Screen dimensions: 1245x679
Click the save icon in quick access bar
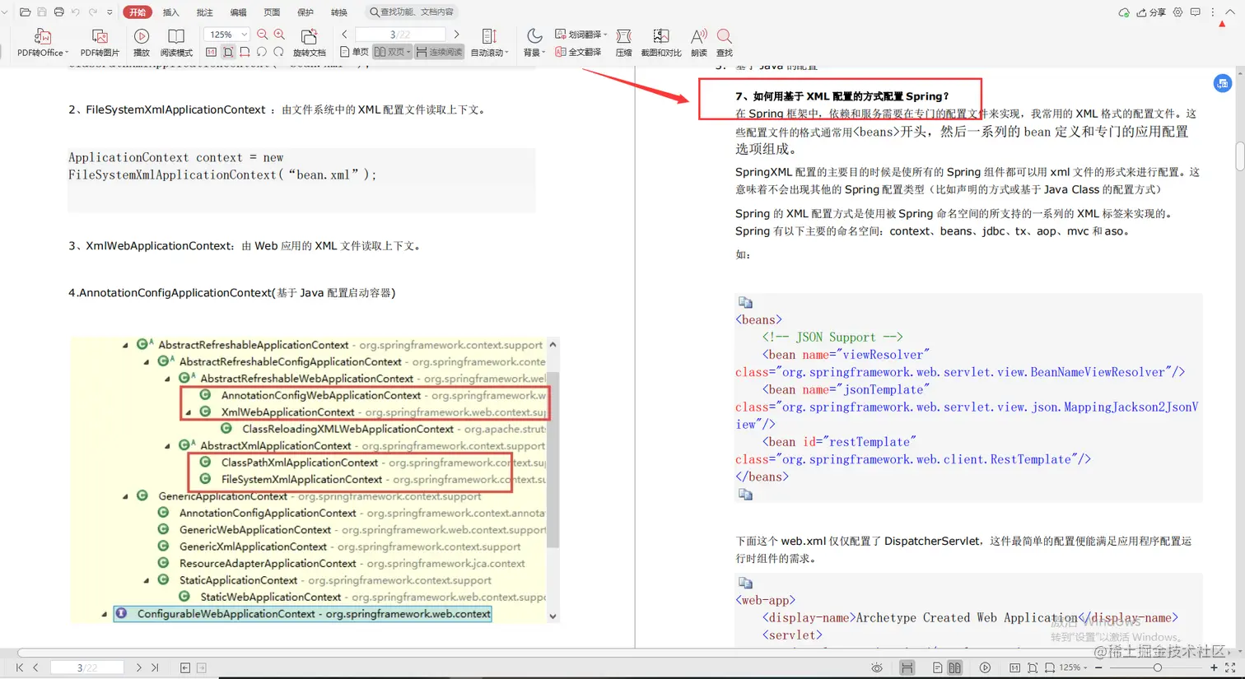pyautogui.click(x=42, y=12)
